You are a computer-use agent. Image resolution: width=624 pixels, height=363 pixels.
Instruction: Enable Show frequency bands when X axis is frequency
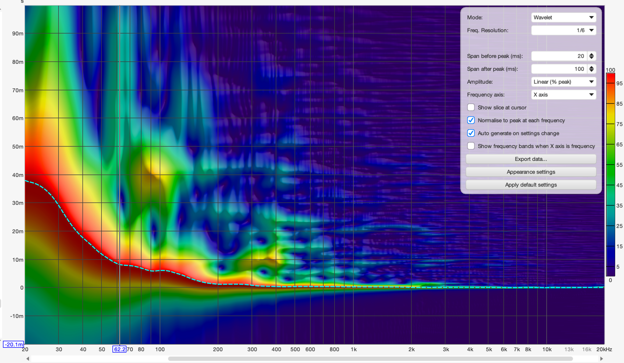pos(471,146)
